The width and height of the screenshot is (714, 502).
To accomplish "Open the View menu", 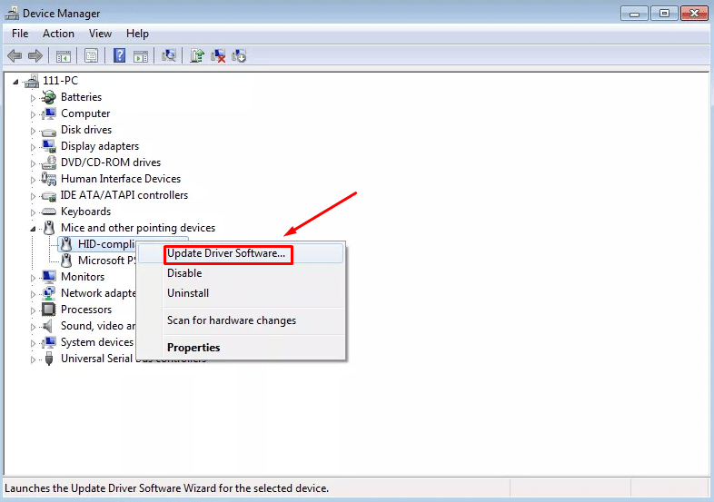I will 100,34.
